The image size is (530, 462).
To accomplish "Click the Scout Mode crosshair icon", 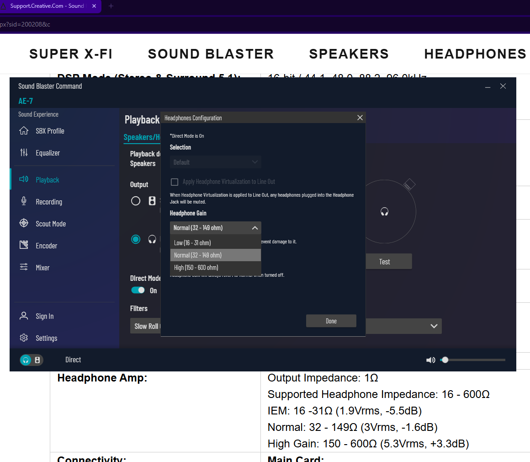I will pos(24,223).
